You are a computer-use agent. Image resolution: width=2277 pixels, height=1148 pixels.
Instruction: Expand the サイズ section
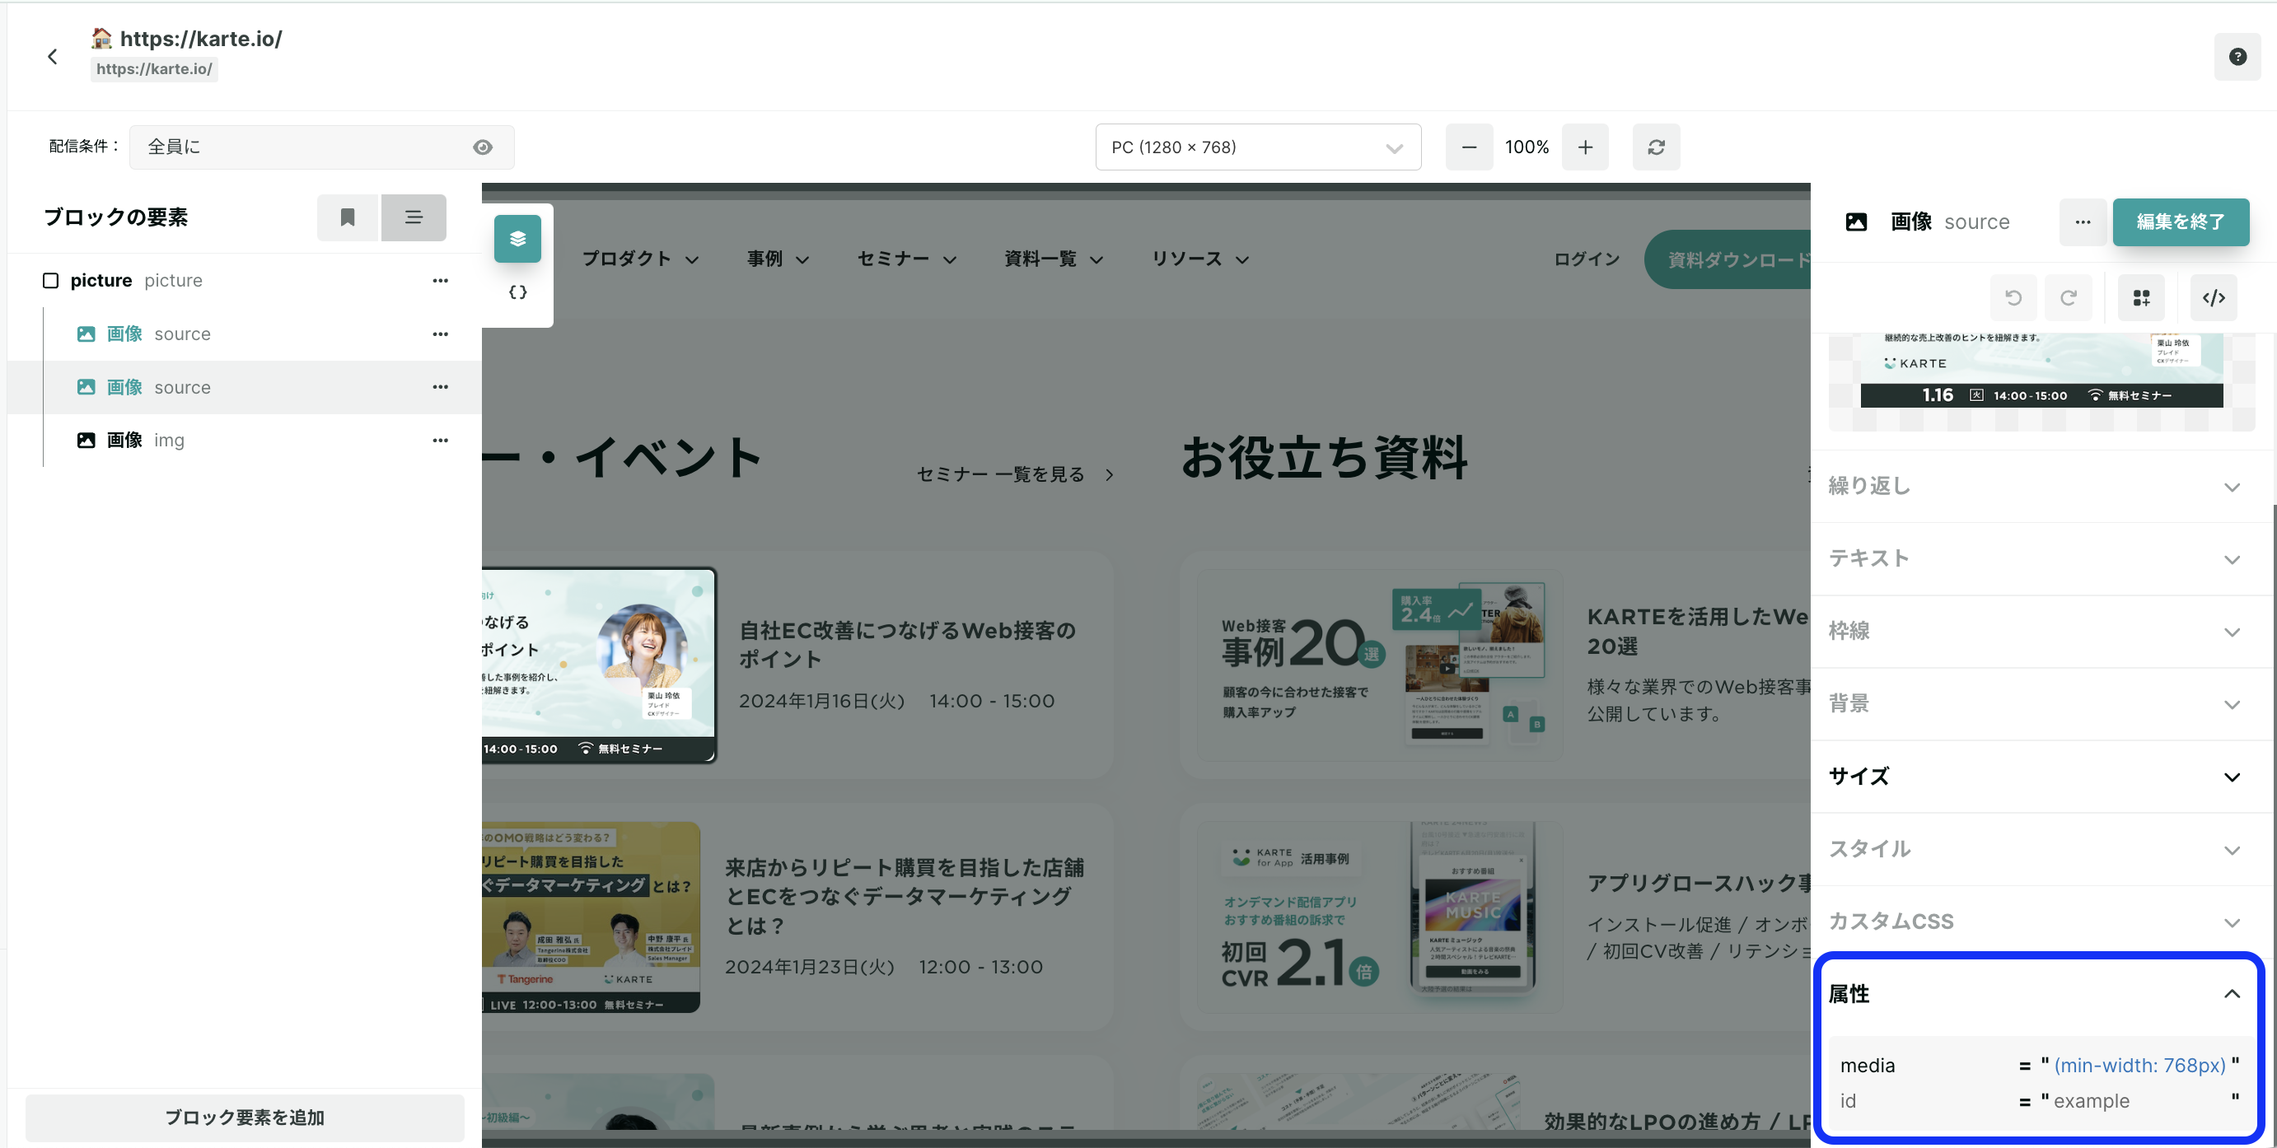pyautogui.click(x=2041, y=777)
